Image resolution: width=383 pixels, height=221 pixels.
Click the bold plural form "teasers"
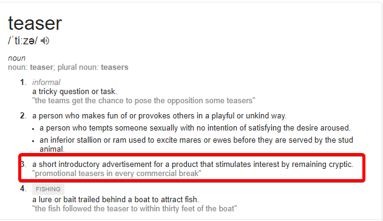click(x=115, y=67)
